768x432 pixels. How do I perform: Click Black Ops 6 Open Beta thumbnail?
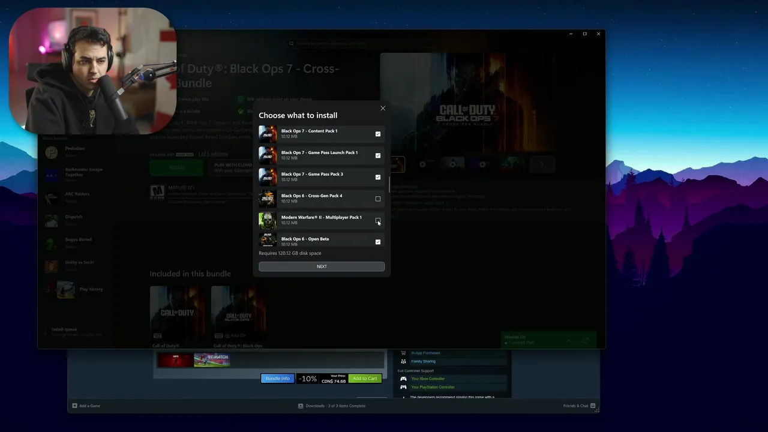click(x=268, y=240)
